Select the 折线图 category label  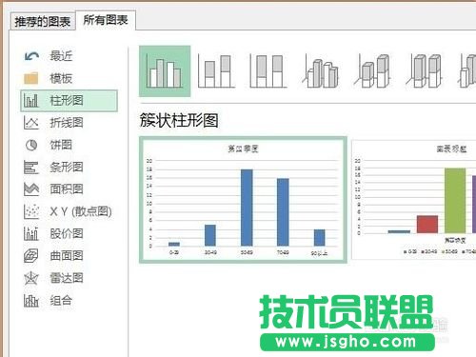click(67, 123)
